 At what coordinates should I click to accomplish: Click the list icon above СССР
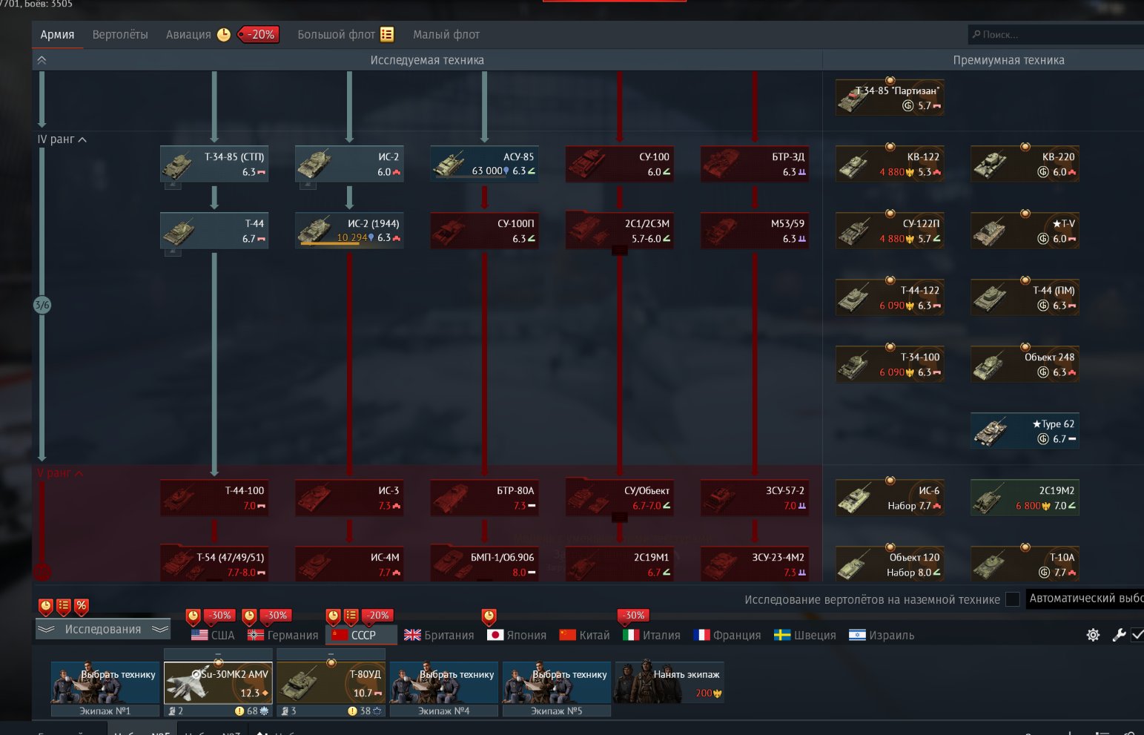coord(351,616)
